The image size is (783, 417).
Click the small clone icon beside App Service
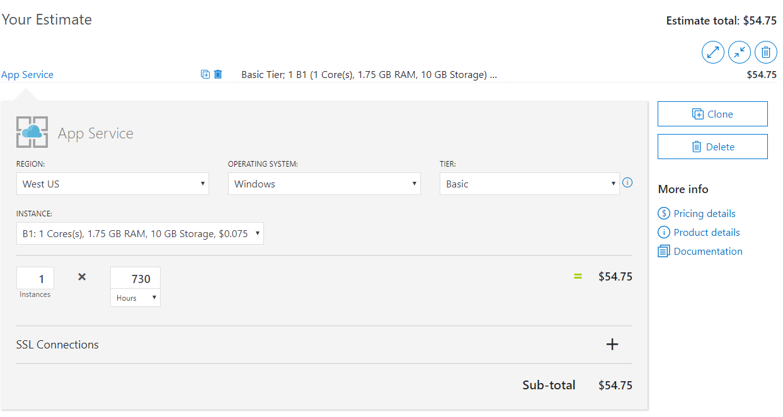coord(205,74)
